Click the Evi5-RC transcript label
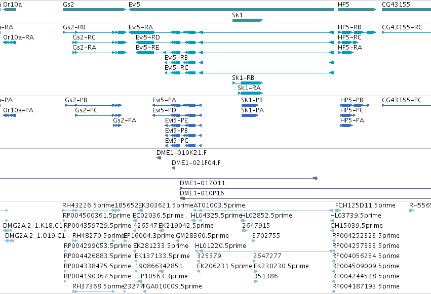Screen dimensions: 431x294 176,68
